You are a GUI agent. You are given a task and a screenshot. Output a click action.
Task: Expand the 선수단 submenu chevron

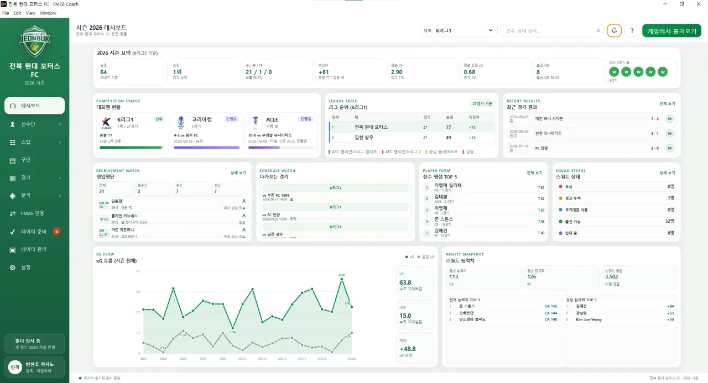(x=60, y=124)
